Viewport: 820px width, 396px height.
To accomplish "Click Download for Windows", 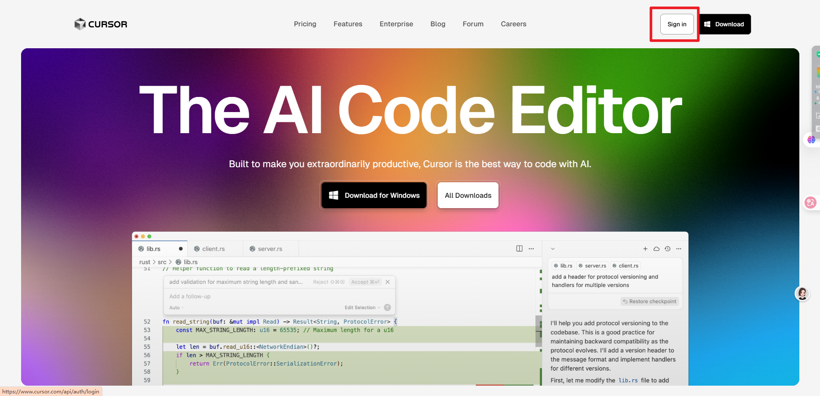I will click(x=374, y=195).
